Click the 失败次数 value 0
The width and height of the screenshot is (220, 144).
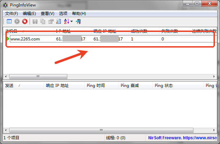pyautogui.click(x=163, y=39)
